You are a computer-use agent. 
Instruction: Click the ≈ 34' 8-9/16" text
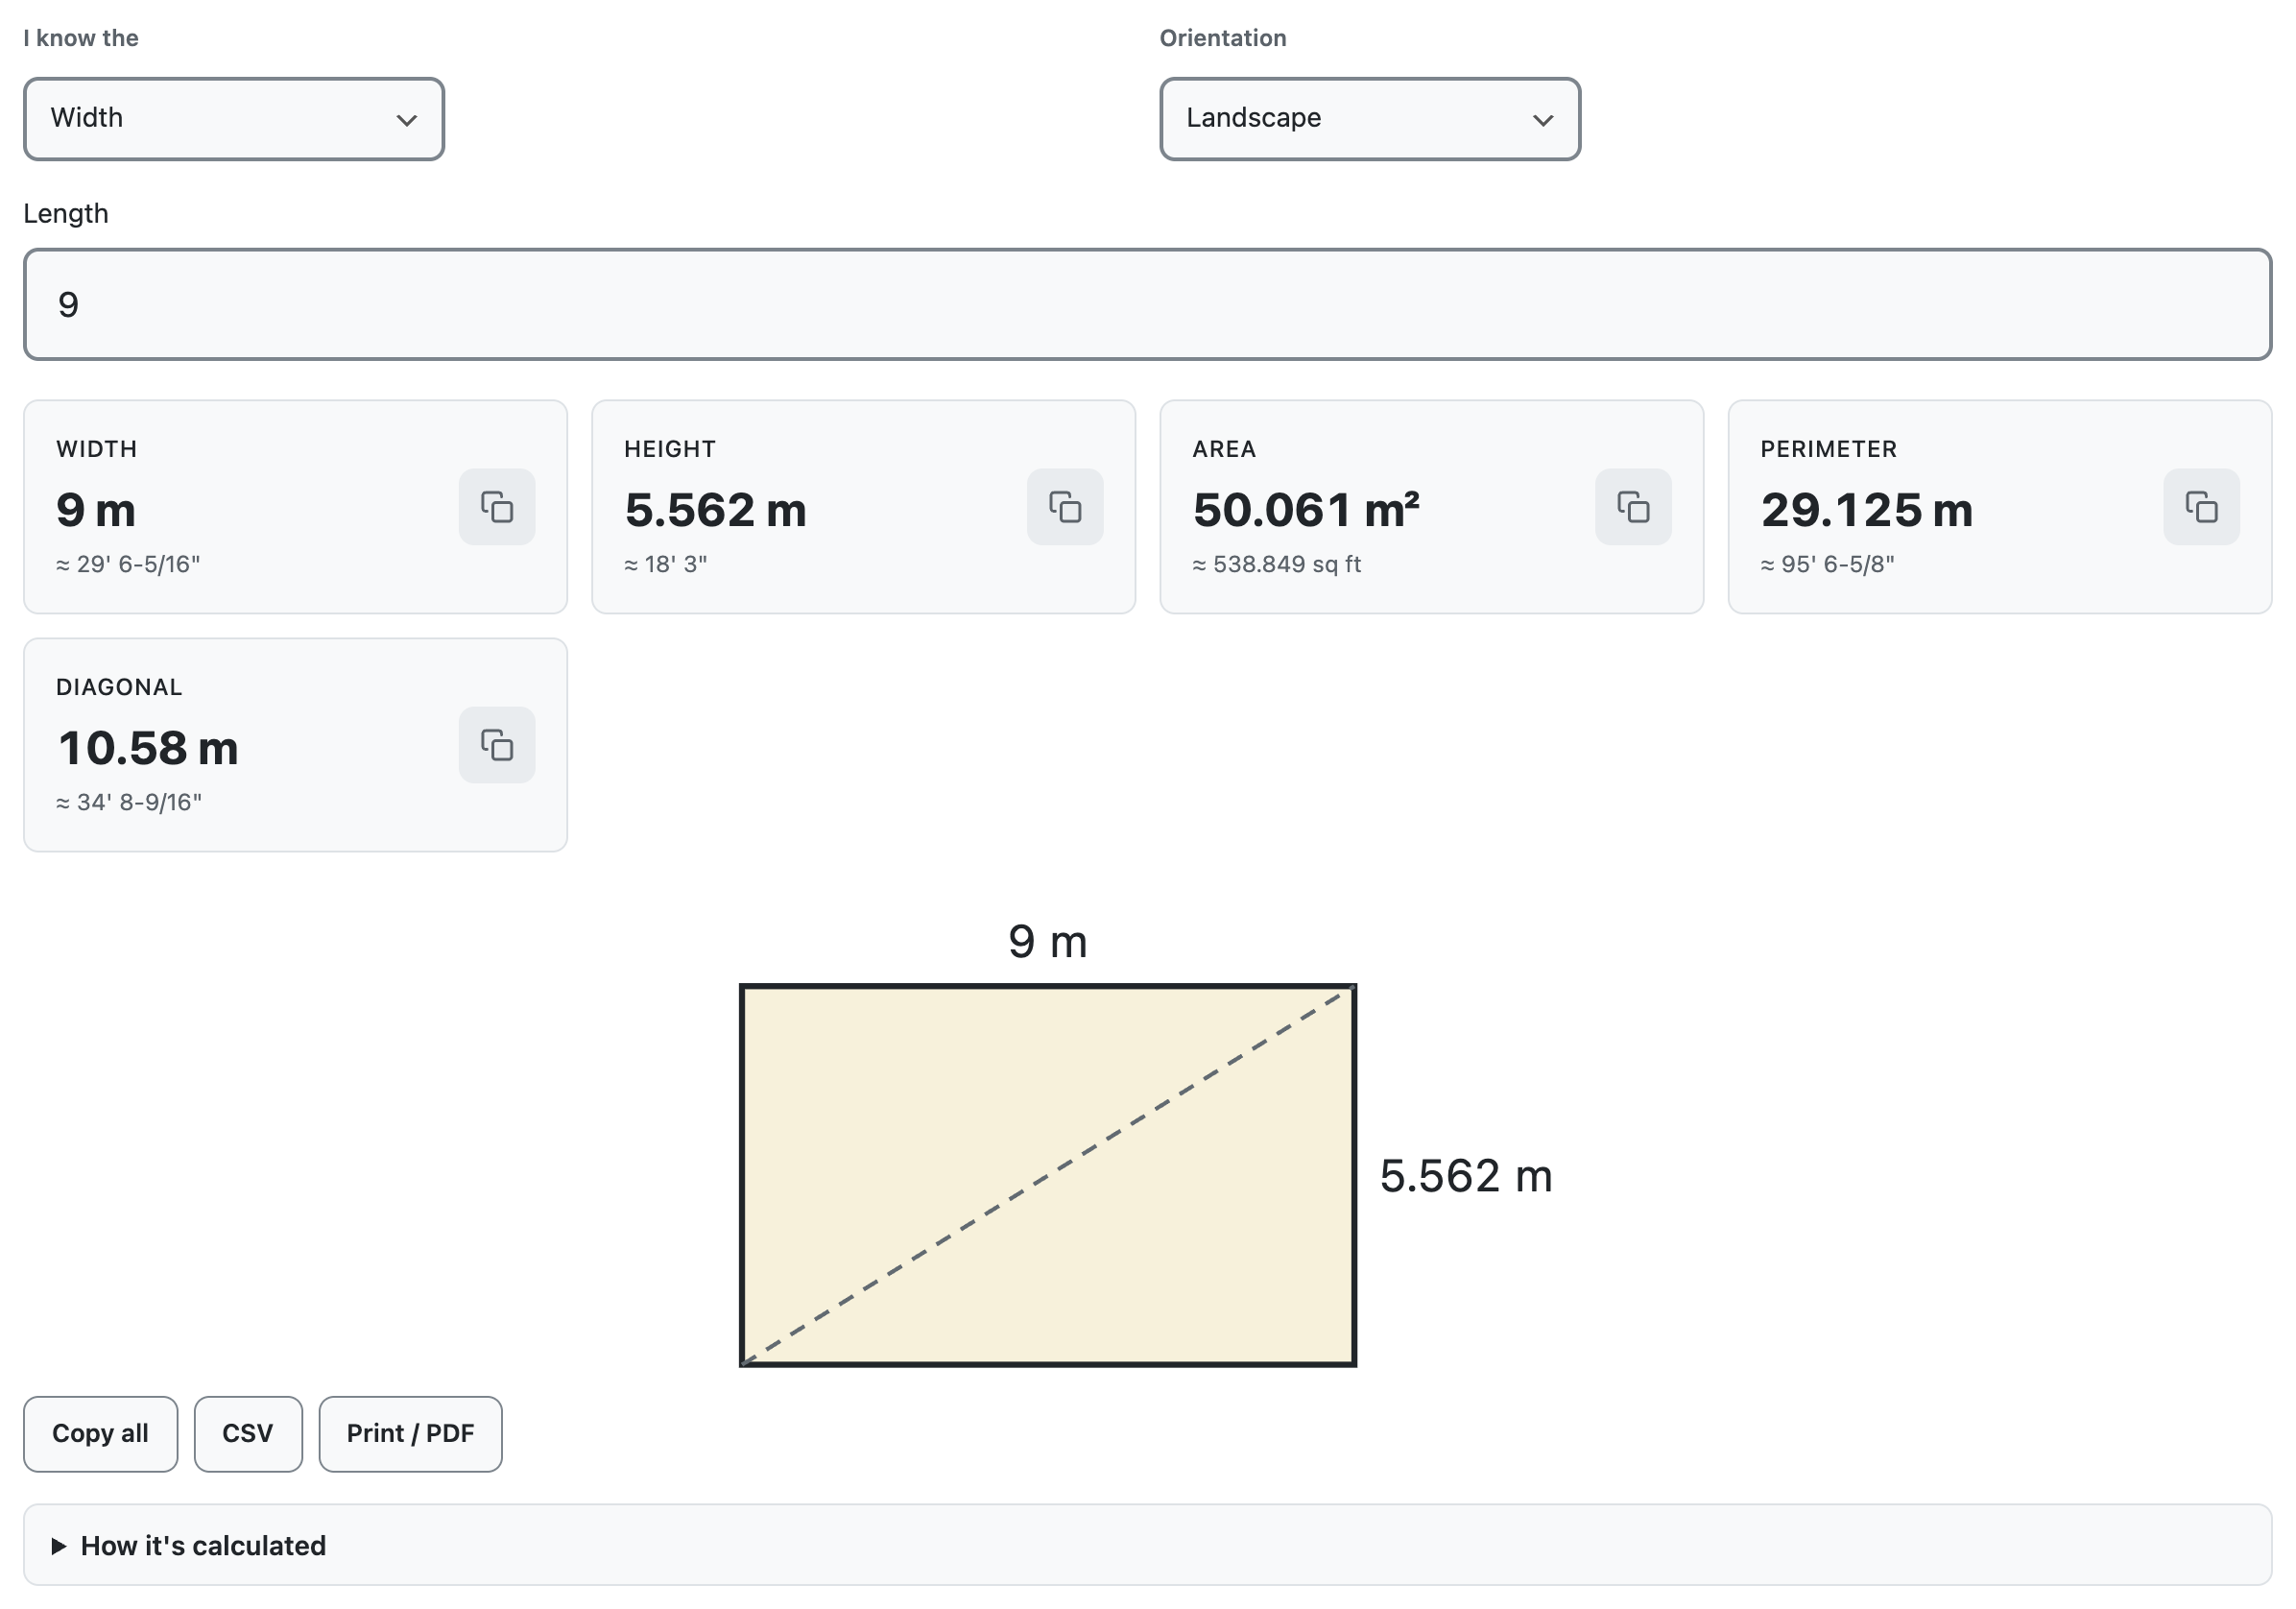[x=129, y=803]
